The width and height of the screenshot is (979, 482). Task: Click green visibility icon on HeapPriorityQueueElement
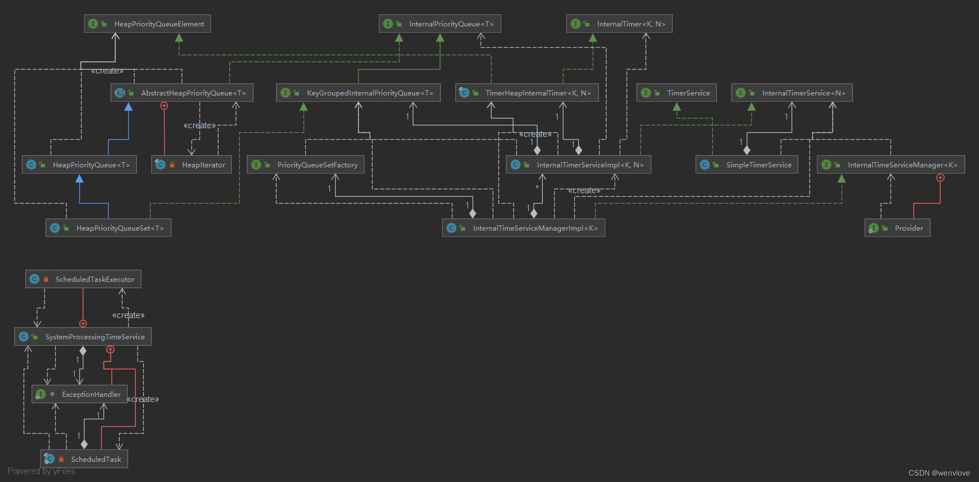tap(104, 24)
